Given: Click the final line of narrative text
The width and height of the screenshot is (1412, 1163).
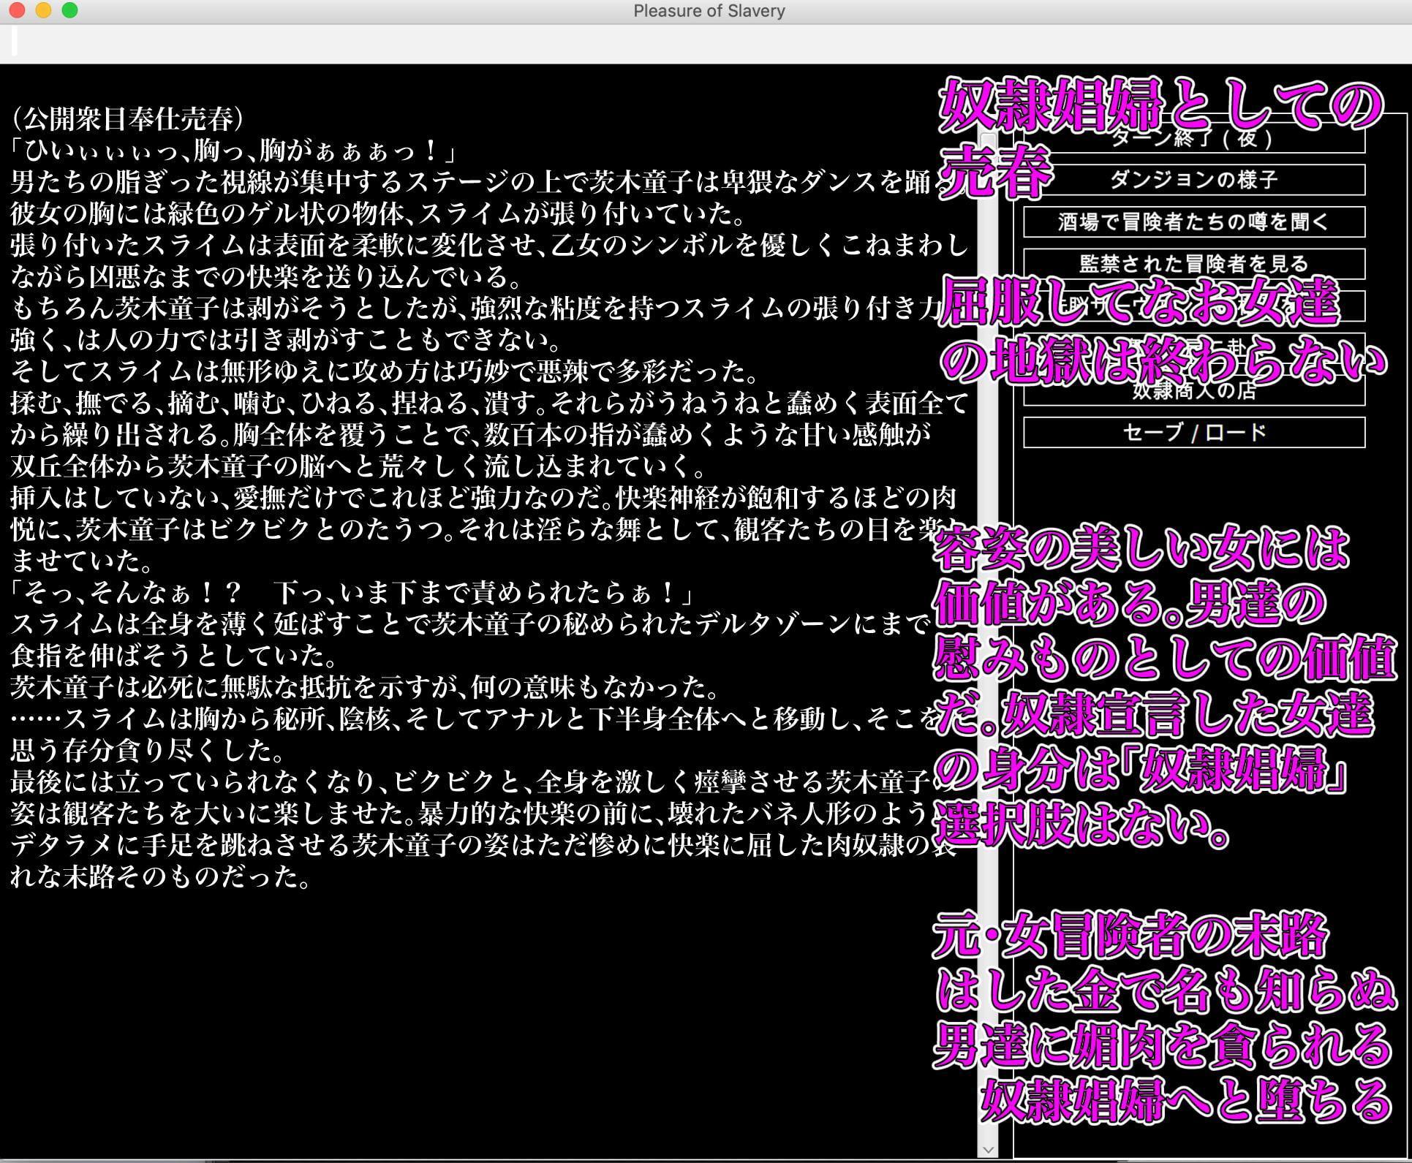Looking at the screenshot, I should coord(161,876).
